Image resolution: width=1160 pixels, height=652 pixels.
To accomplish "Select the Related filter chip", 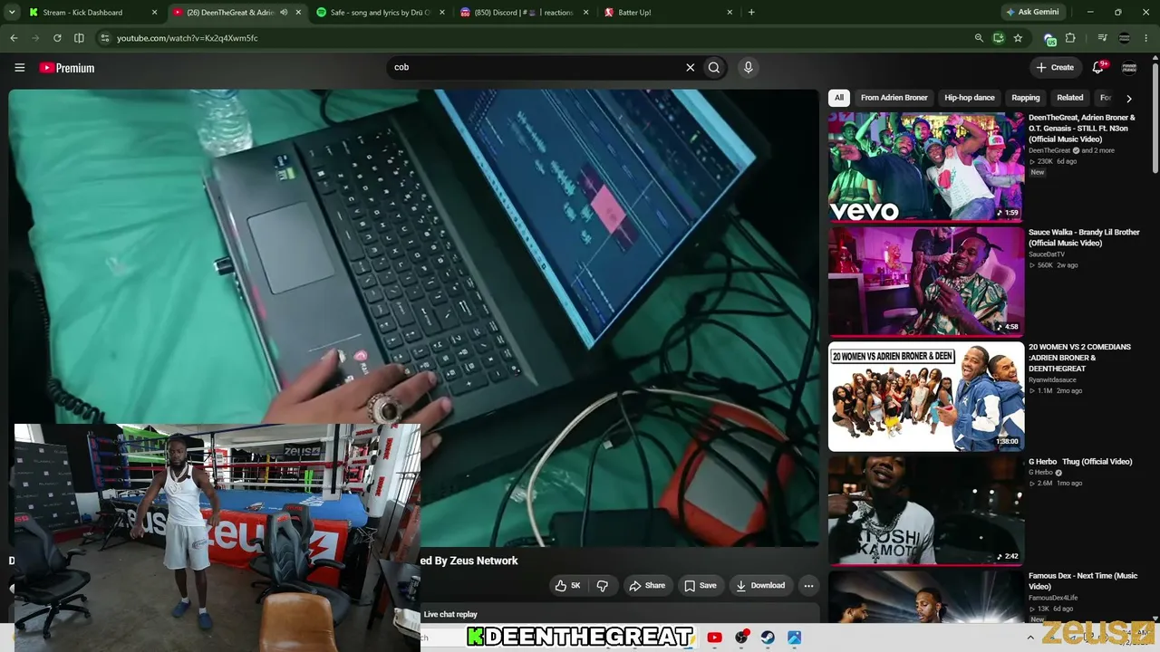I will [x=1070, y=98].
